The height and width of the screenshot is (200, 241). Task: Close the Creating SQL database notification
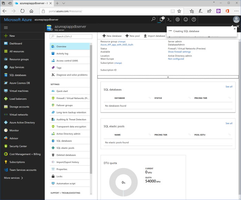tap(234, 29)
